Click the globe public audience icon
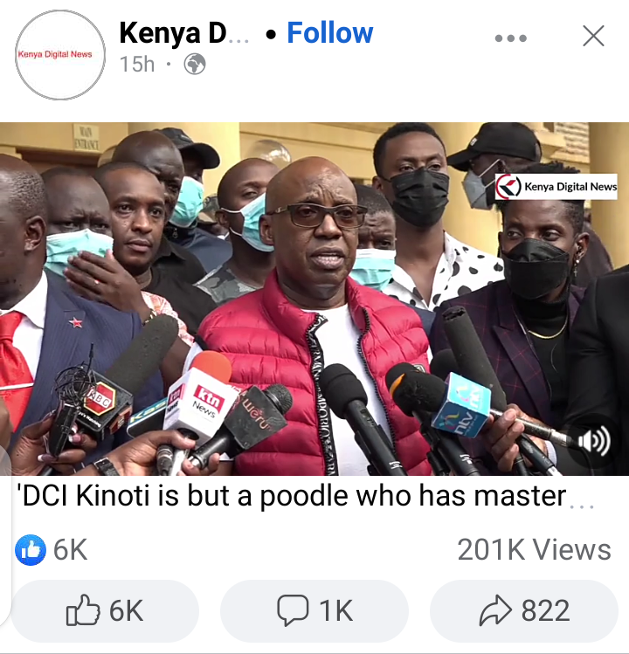 click(x=195, y=65)
